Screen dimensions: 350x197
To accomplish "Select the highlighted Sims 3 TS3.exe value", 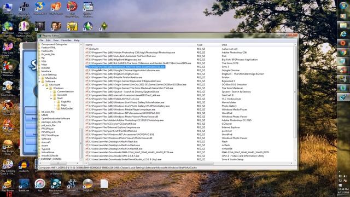I will (x=127, y=67).
